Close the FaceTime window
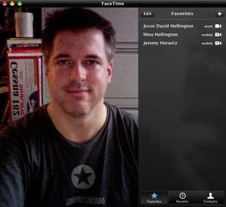The image size is (226, 207). [x=5, y=3]
